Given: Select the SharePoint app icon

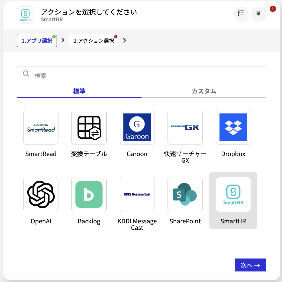Looking at the screenshot, I should [185, 194].
